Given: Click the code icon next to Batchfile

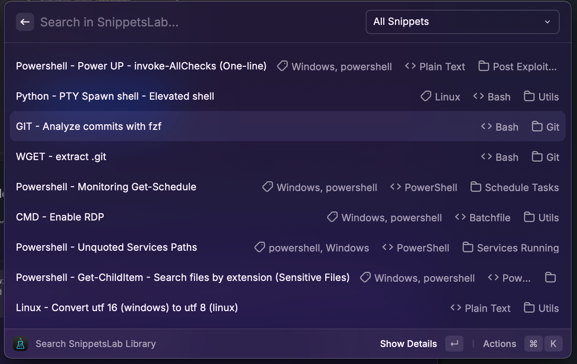Looking at the screenshot, I should tap(460, 217).
